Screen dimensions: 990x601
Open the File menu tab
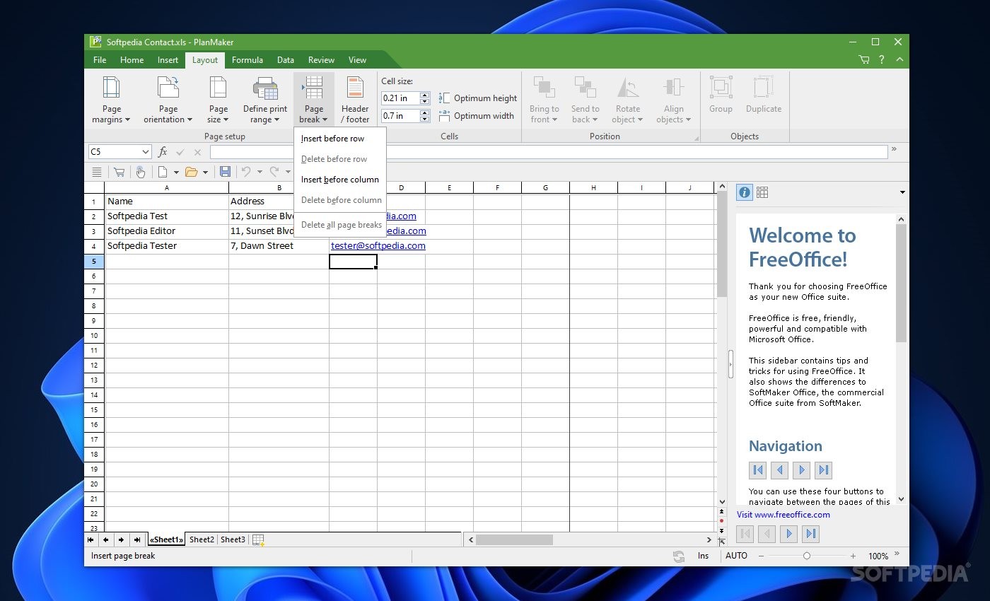pos(100,60)
